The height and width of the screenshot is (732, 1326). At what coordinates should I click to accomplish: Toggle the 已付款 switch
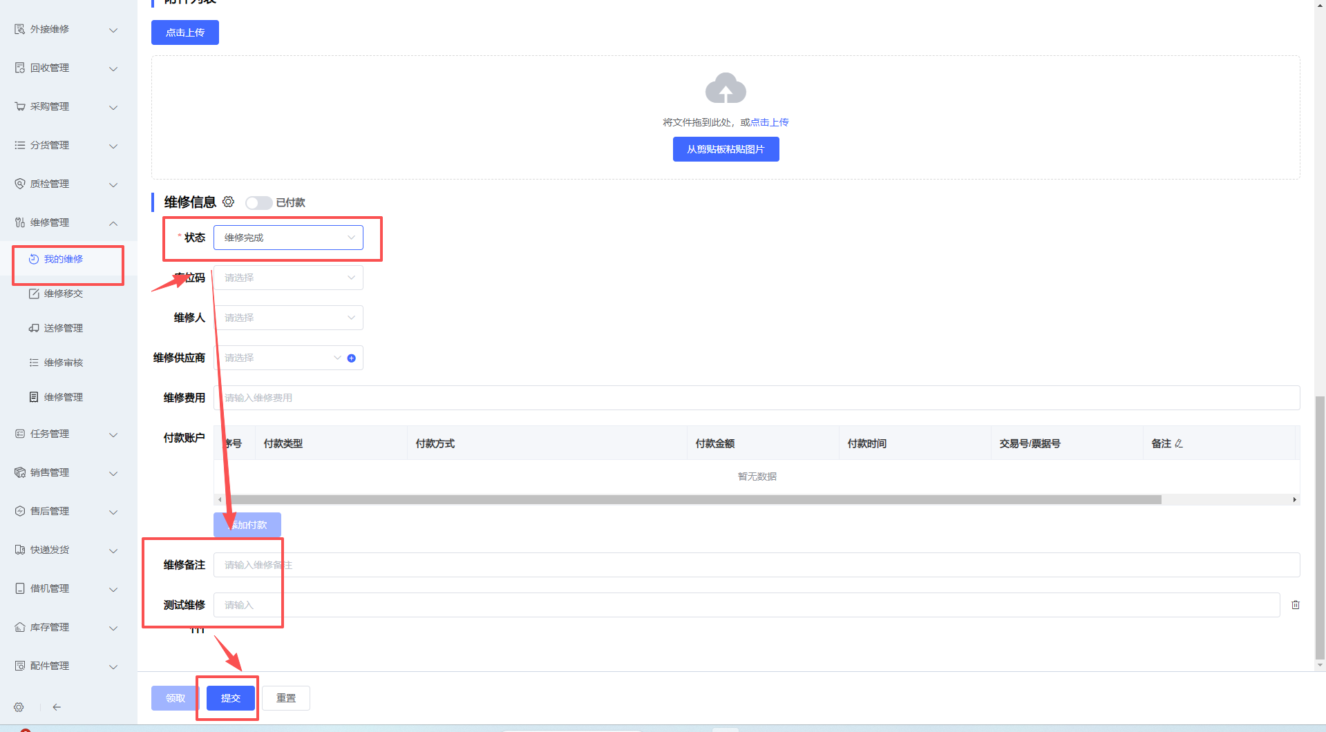pos(258,202)
